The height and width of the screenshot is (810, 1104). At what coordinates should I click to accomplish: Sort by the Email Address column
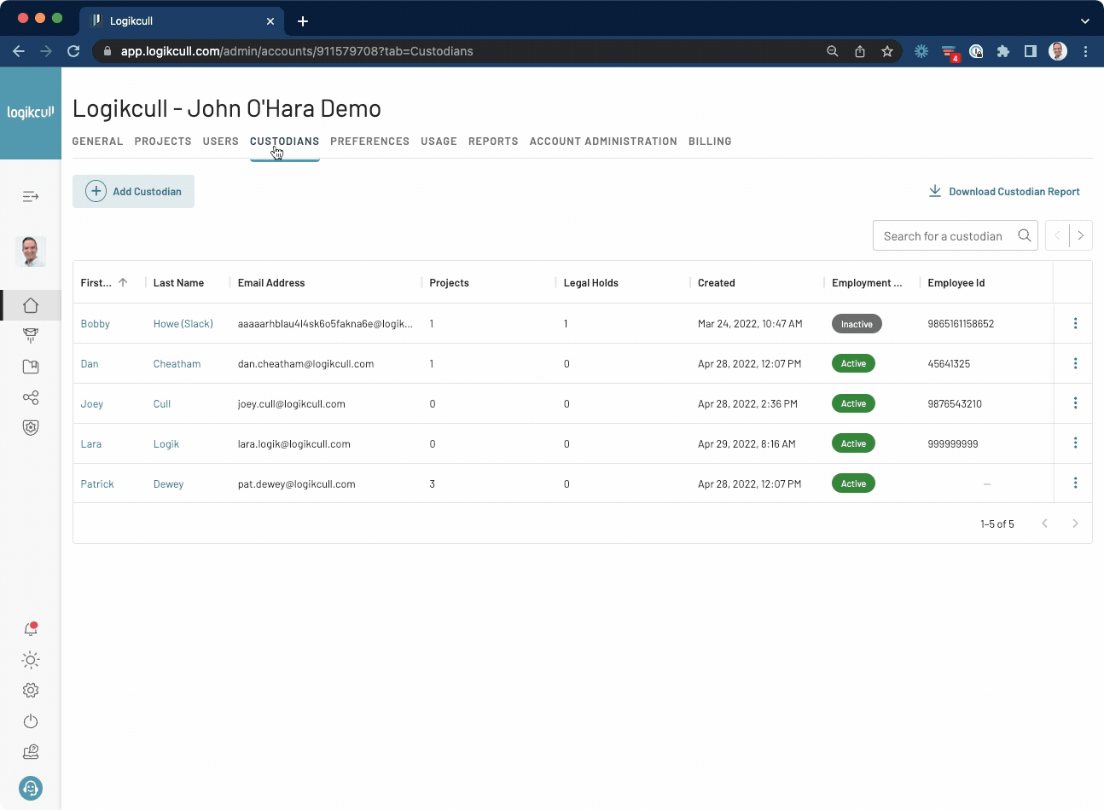click(x=271, y=283)
